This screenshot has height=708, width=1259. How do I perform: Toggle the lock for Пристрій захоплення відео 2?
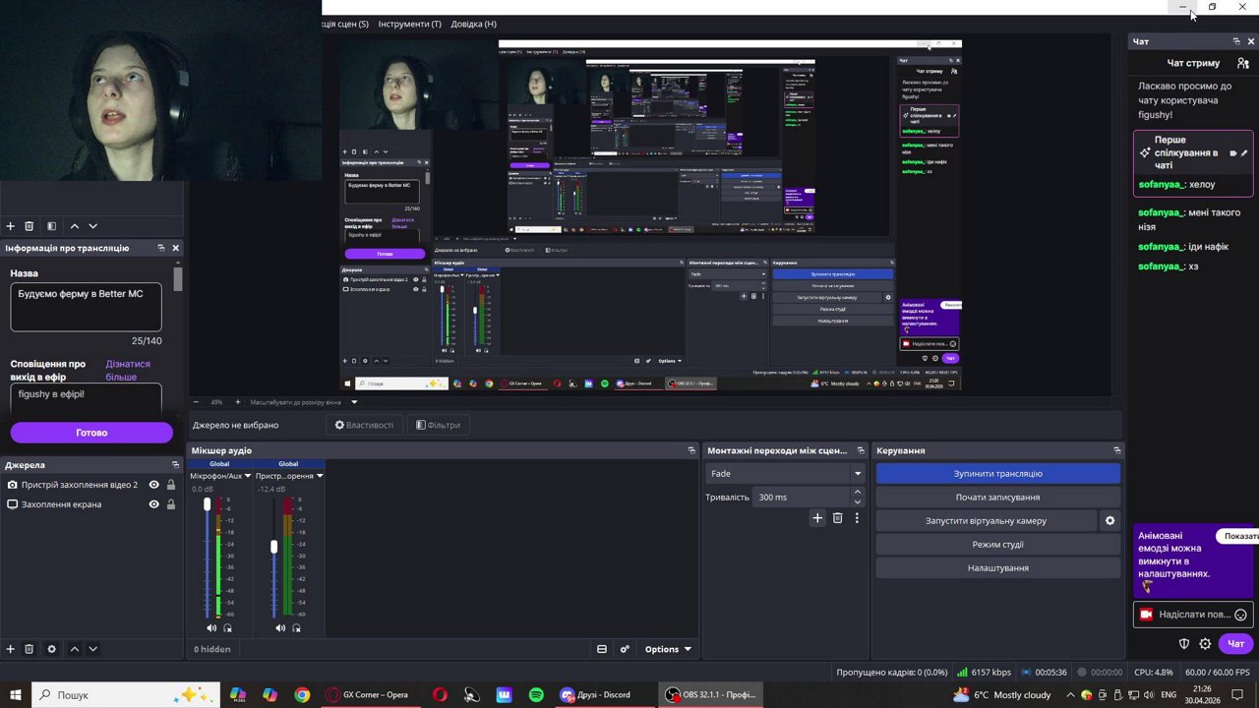point(171,485)
